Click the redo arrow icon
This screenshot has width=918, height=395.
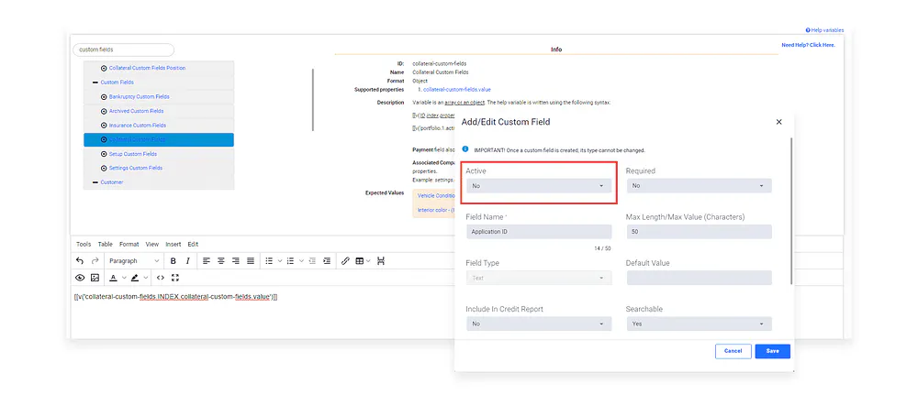pos(95,261)
